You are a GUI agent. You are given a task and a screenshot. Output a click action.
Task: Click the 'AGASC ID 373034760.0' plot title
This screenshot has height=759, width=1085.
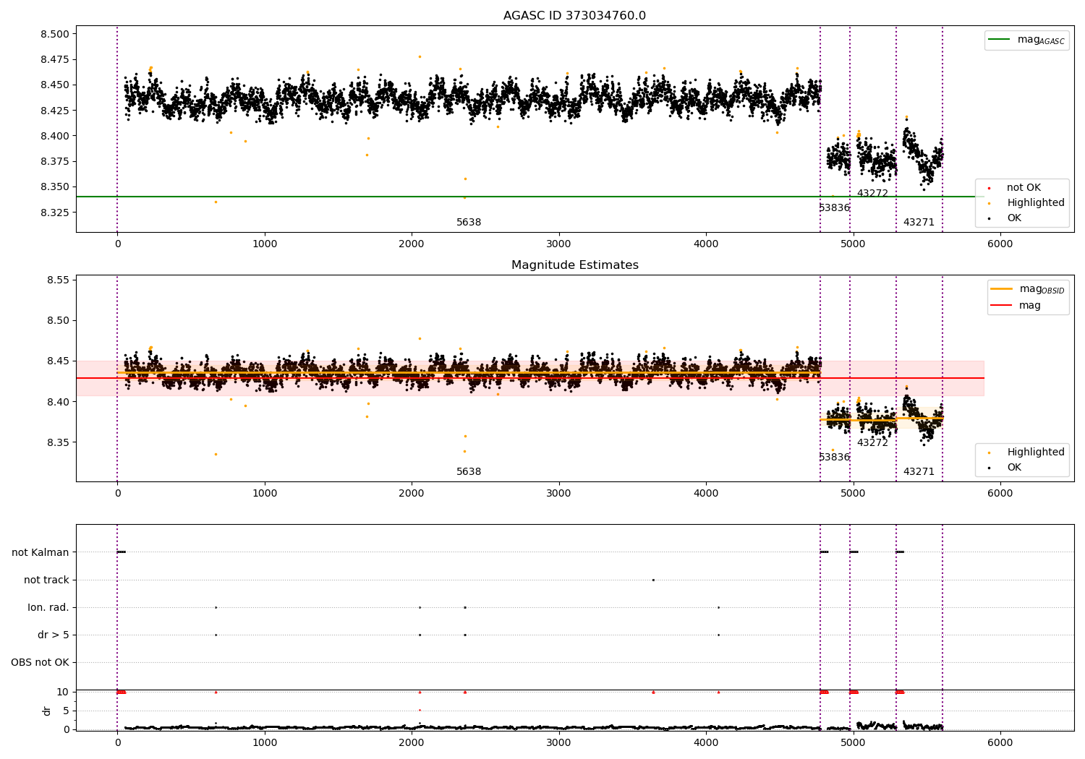(x=574, y=16)
